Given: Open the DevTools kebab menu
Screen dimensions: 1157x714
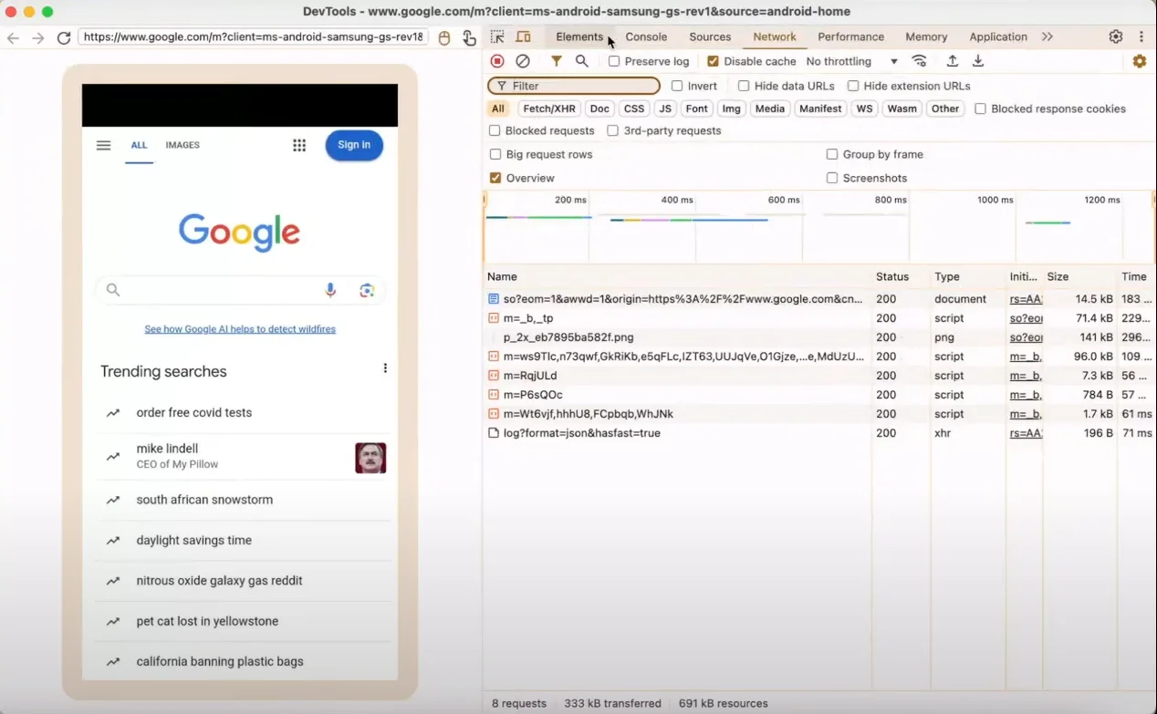Looking at the screenshot, I should [x=1141, y=36].
